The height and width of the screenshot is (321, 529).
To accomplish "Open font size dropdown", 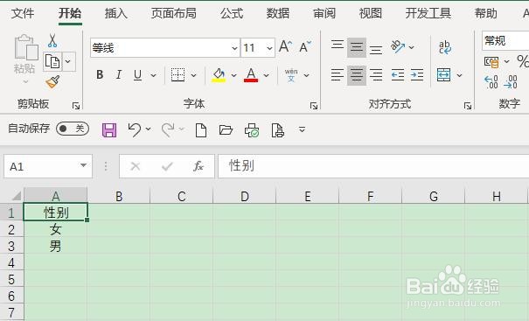I will click(269, 48).
